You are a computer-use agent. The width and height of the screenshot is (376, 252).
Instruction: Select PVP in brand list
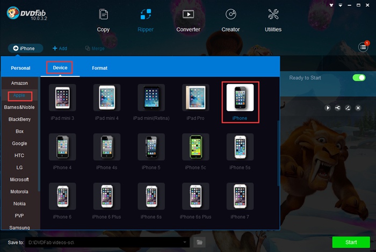tap(19, 215)
